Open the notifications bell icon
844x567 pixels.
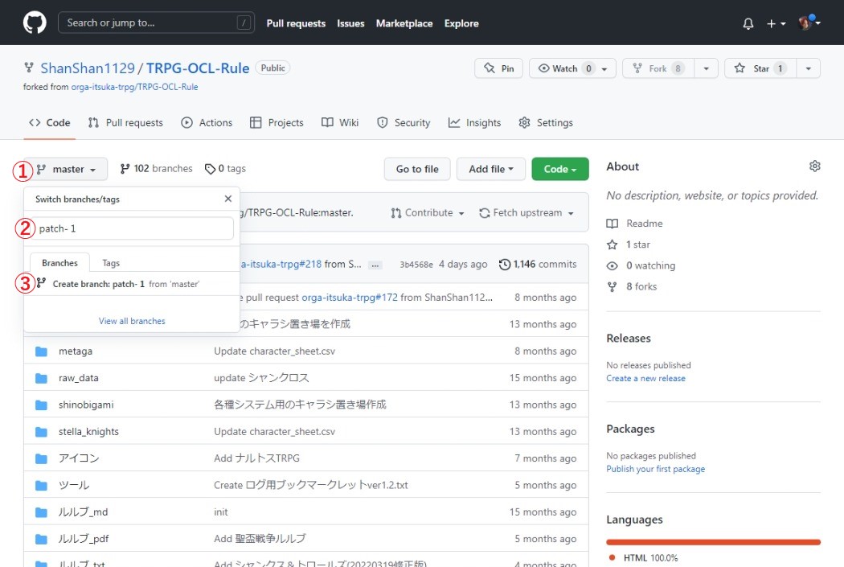(x=748, y=23)
